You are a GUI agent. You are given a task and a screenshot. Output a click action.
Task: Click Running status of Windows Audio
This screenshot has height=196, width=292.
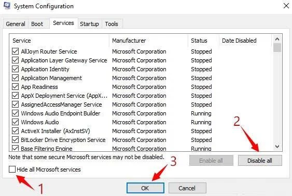coord(201,122)
